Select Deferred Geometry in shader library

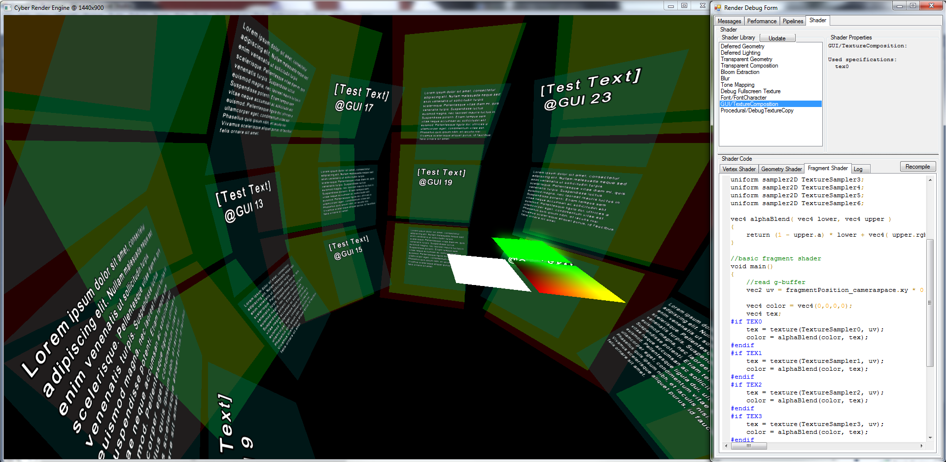pos(742,46)
